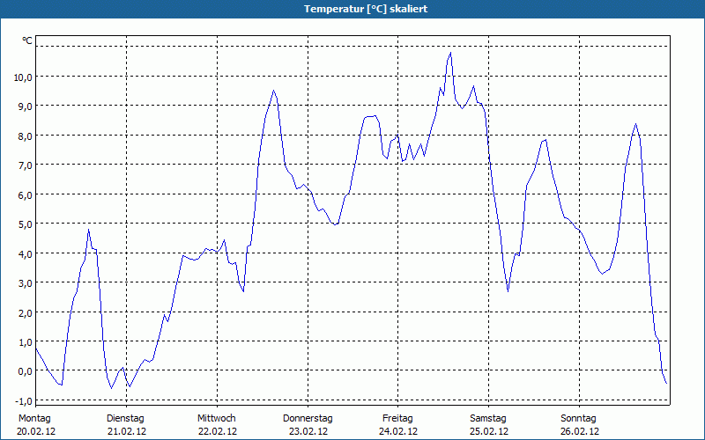Select the °C unit label on the axis
The width and height of the screenshot is (705, 440).
27,40
